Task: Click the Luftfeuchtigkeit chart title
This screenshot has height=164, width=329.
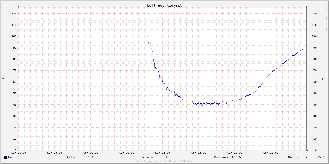Action: pyautogui.click(x=164, y=5)
